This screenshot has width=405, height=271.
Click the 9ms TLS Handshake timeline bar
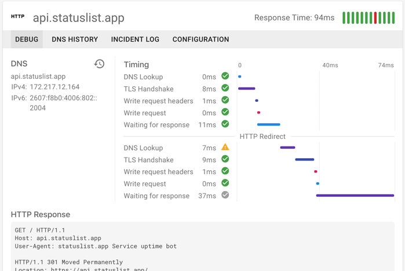[305, 159]
